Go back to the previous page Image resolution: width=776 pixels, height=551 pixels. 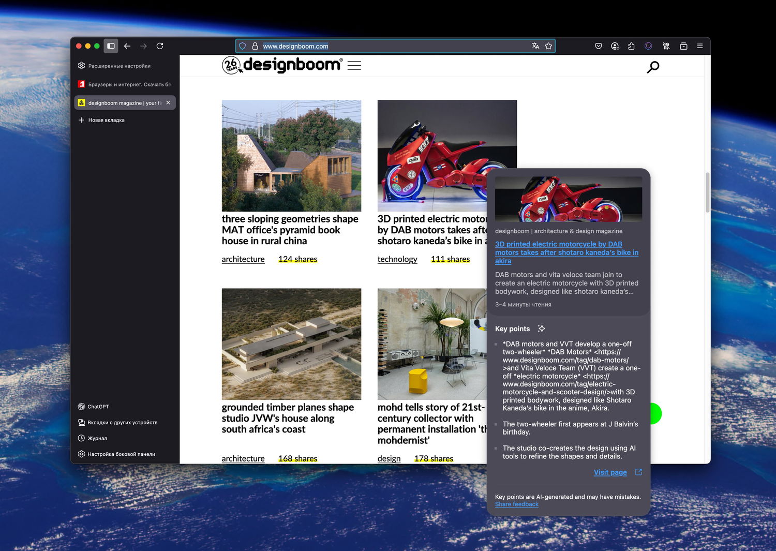click(x=127, y=46)
